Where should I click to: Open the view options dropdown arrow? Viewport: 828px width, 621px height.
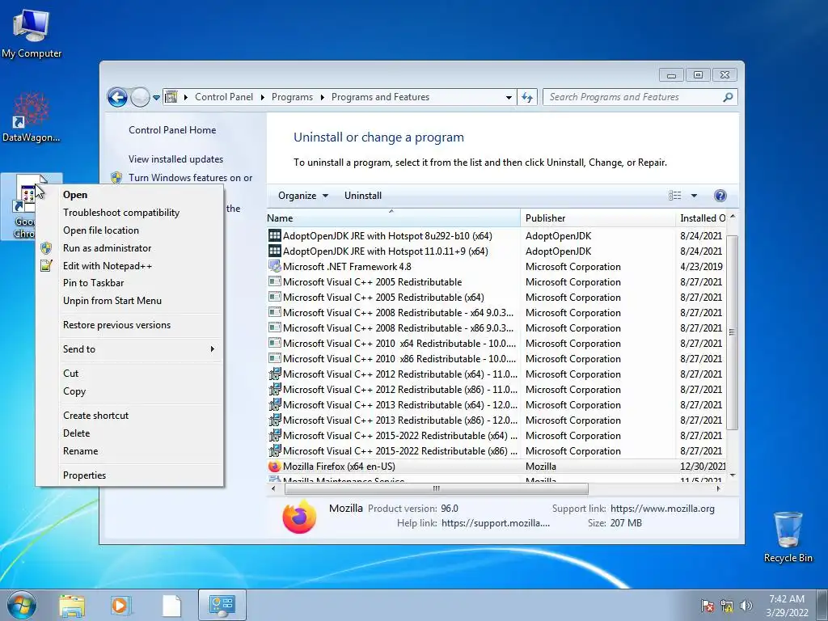click(x=694, y=196)
